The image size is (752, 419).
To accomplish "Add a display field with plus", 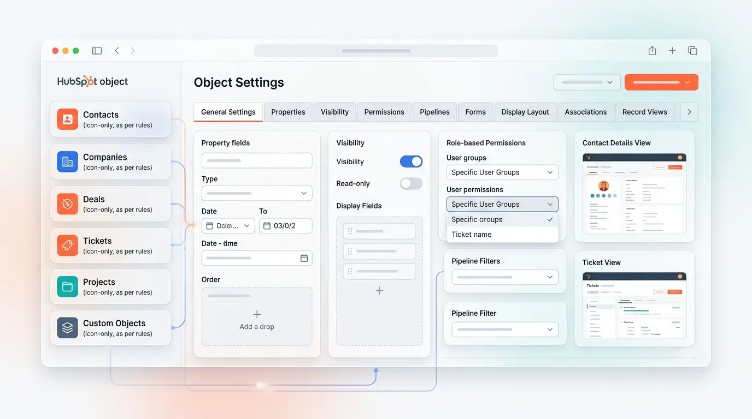I will tap(379, 291).
